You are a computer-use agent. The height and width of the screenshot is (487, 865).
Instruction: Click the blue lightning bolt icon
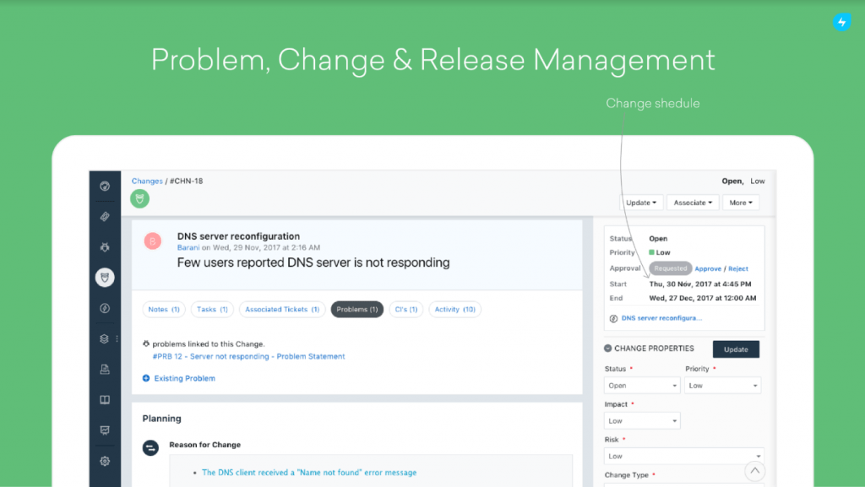(841, 23)
